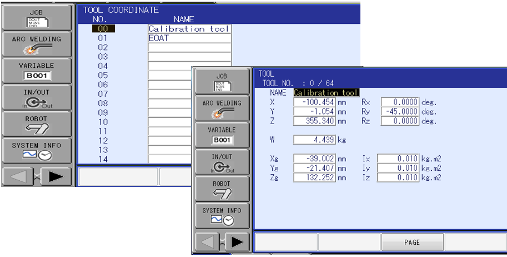Click SYSTEM INFO icon in the front TOOL window

pyautogui.click(x=222, y=215)
